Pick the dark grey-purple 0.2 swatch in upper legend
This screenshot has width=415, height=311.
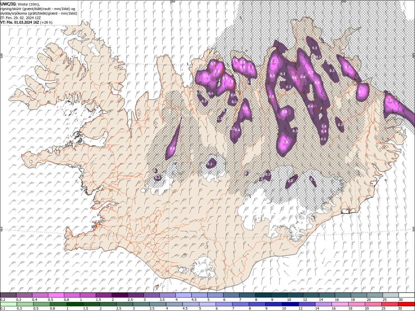(x=8, y=295)
